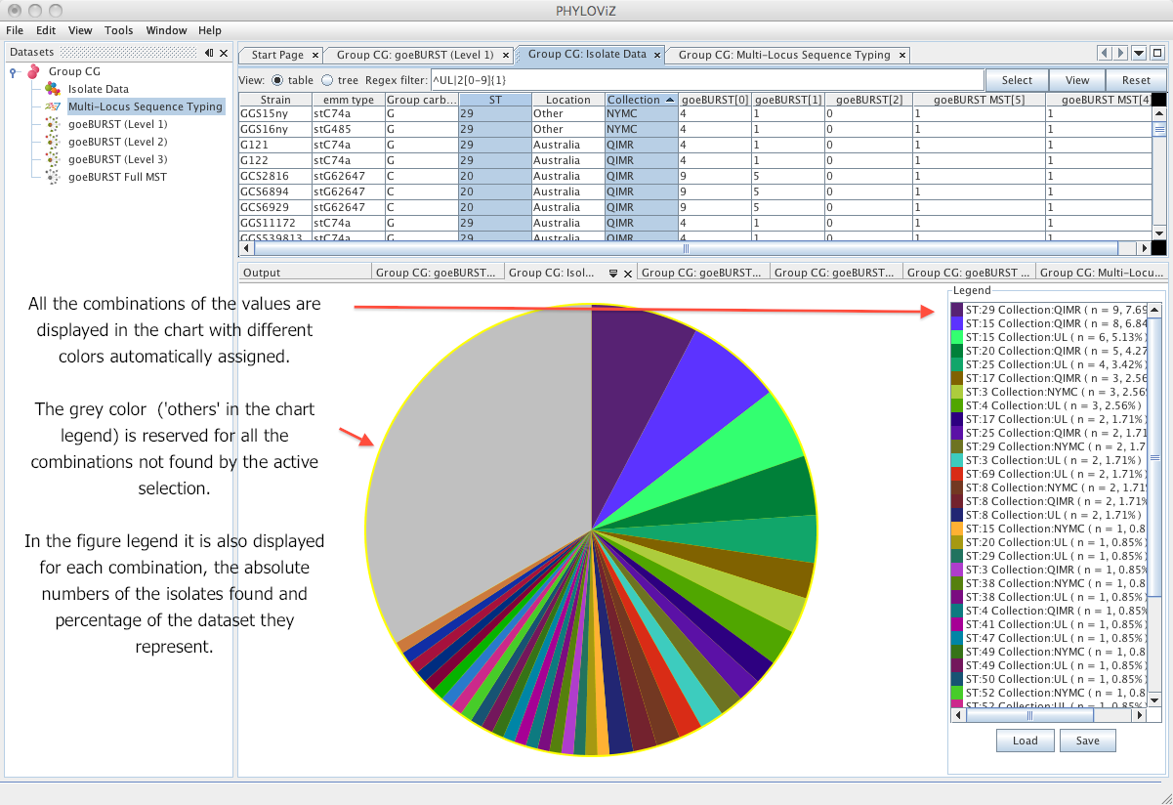This screenshot has height=805, width=1173.
Task: Click the Multi-Locus Sequence Typing numbers icon
Action: pos(52,106)
